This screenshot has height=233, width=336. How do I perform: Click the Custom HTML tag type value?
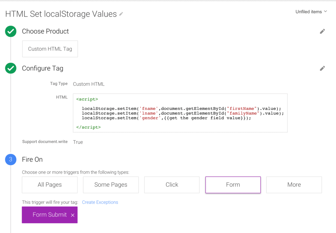tap(89, 84)
